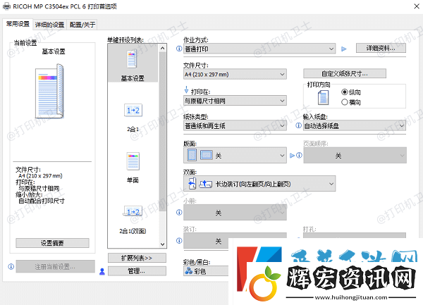Viewport: 423px width, 305px height.
Task: Click duplex flip-left icon in 双面 field
Action: tap(192, 184)
